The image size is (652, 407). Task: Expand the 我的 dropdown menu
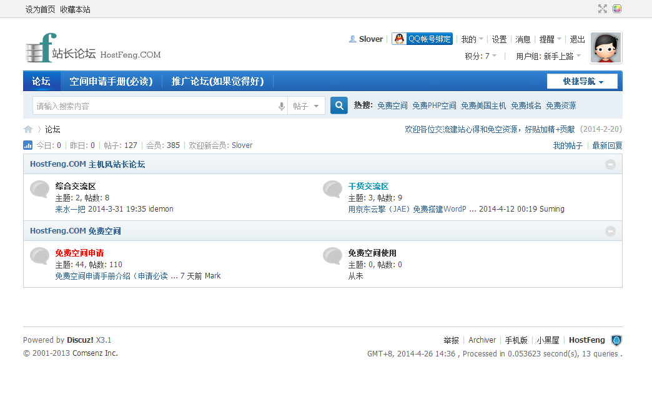coord(472,39)
